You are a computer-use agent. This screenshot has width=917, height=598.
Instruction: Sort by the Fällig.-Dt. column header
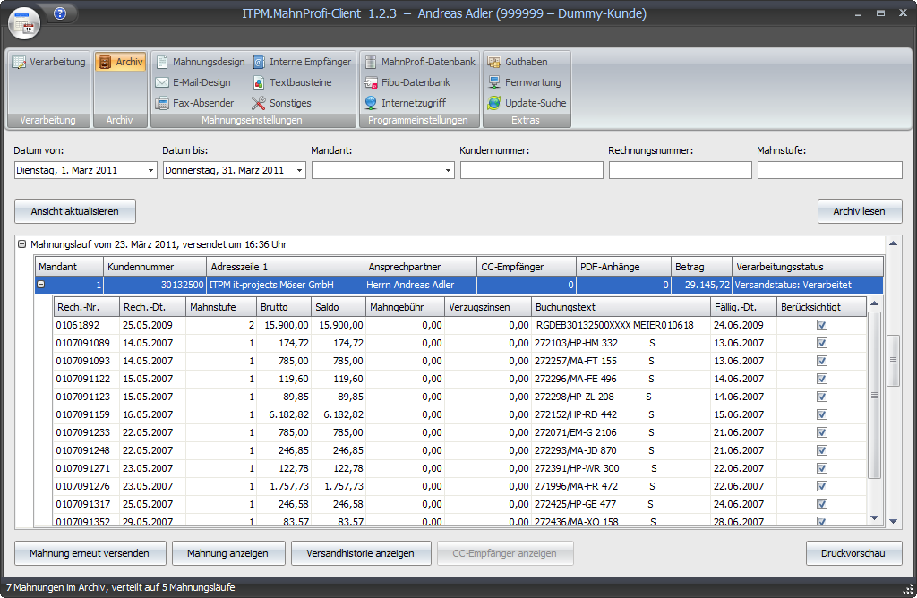pyautogui.click(x=743, y=307)
